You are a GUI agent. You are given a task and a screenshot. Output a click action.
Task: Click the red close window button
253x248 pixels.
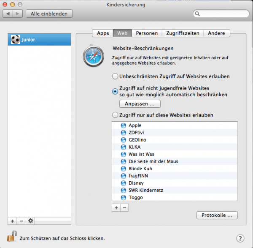[x=5, y=5]
